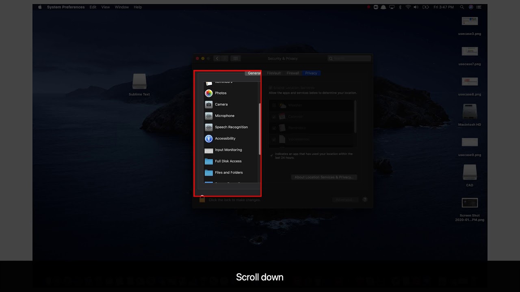Click the 'Fri 3:47 PM' clock
Viewport: 520px width, 292px height.
coord(444,7)
